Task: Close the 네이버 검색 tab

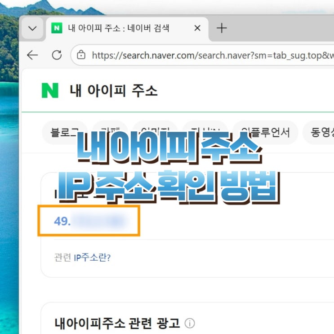Action: click(x=197, y=28)
